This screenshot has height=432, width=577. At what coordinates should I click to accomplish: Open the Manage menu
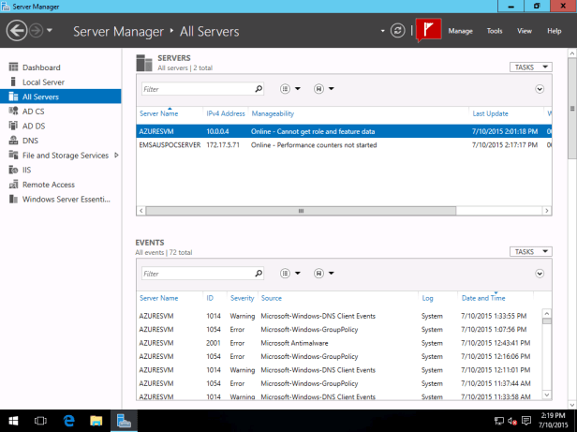click(460, 31)
